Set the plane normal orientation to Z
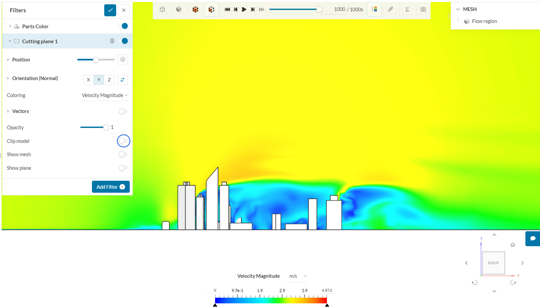540x308 pixels. [109, 80]
